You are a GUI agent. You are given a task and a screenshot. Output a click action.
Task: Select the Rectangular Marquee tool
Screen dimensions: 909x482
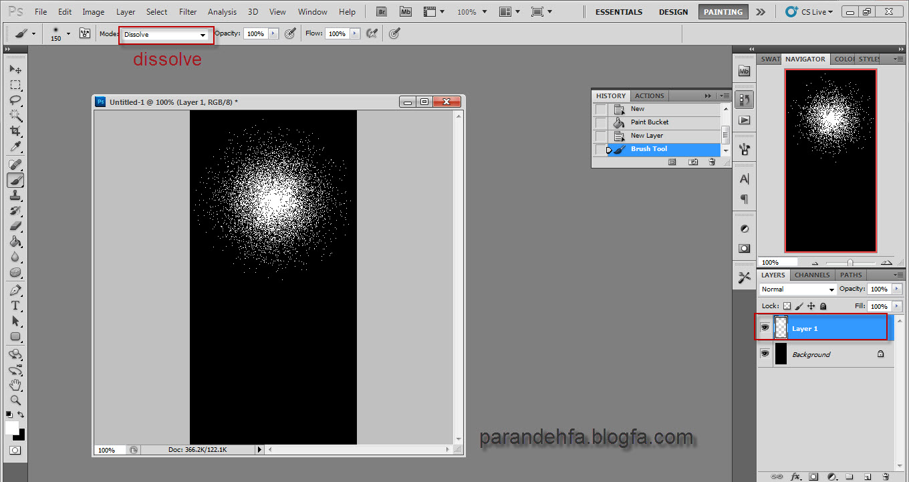(x=15, y=85)
